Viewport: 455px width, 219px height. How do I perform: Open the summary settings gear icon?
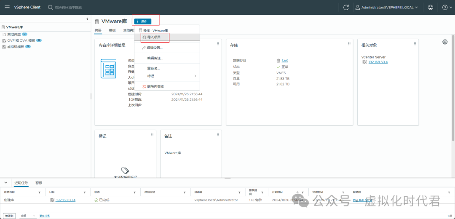click(445, 42)
